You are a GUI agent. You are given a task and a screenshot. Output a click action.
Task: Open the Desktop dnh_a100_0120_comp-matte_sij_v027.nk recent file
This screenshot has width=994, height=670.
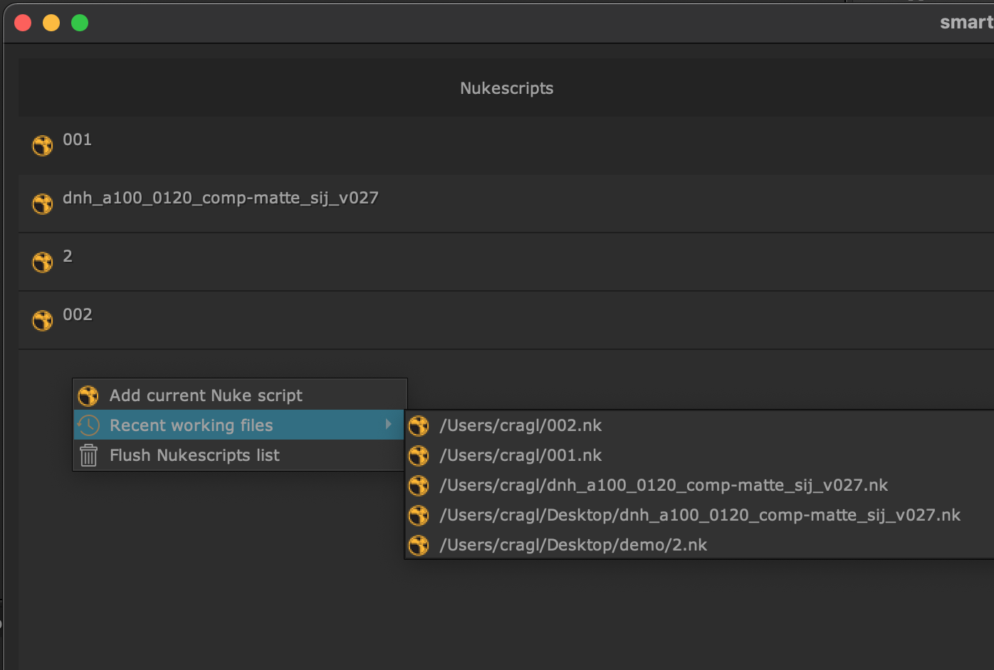pos(699,515)
